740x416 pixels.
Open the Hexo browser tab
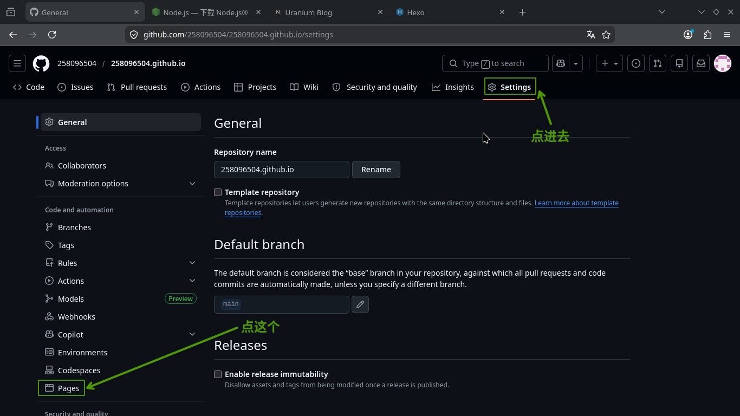point(451,12)
